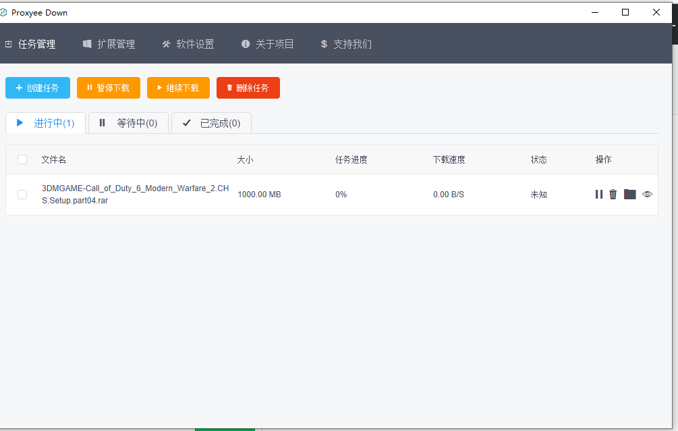Click the 3DMGAME part04.rar file name
The image size is (678, 431).
pyautogui.click(x=136, y=195)
